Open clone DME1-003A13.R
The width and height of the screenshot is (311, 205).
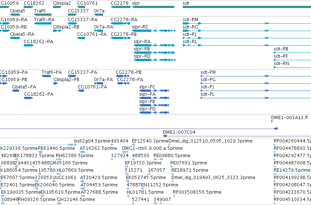(289, 118)
